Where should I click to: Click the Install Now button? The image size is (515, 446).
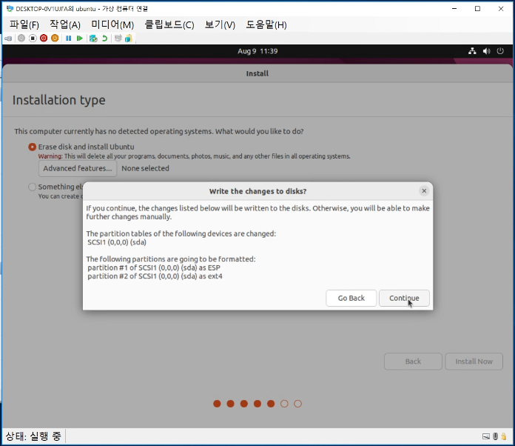(x=474, y=362)
